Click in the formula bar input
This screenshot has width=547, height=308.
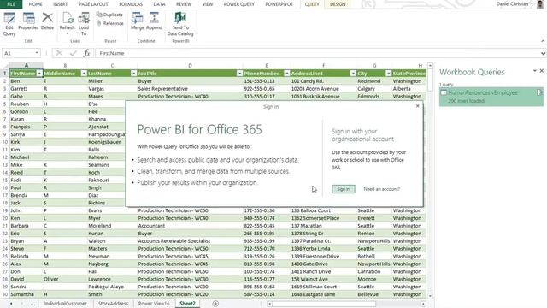(317, 53)
